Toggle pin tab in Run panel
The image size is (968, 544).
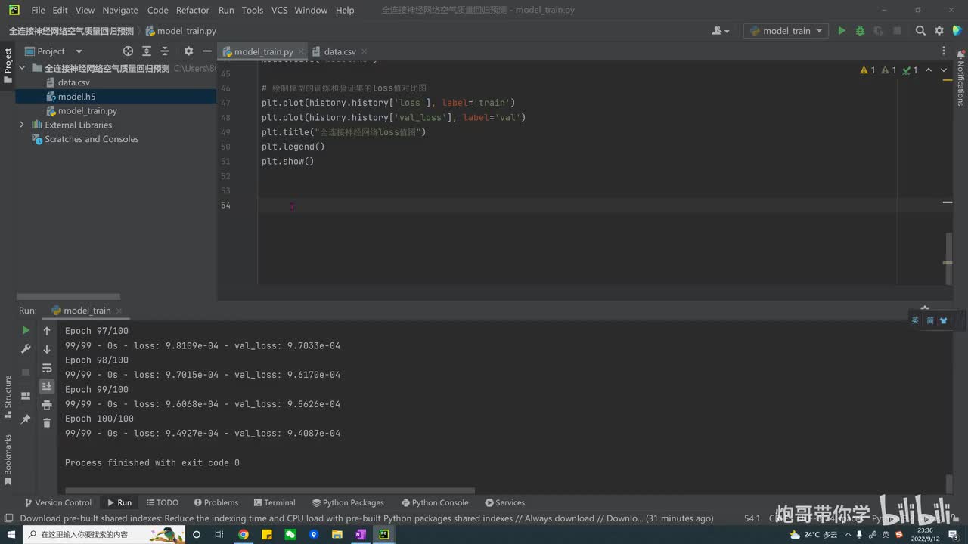26,419
